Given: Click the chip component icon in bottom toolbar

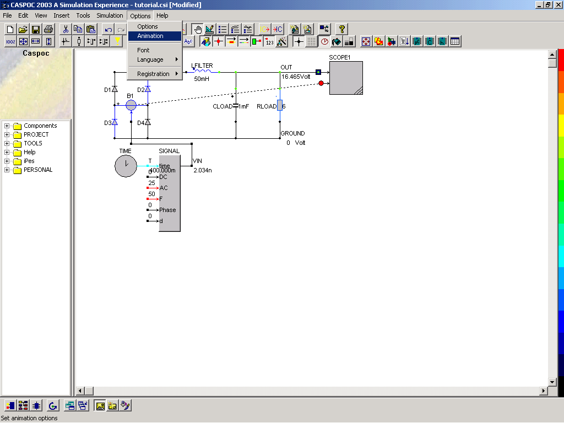Looking at the screenshot, I should (36, 406).
